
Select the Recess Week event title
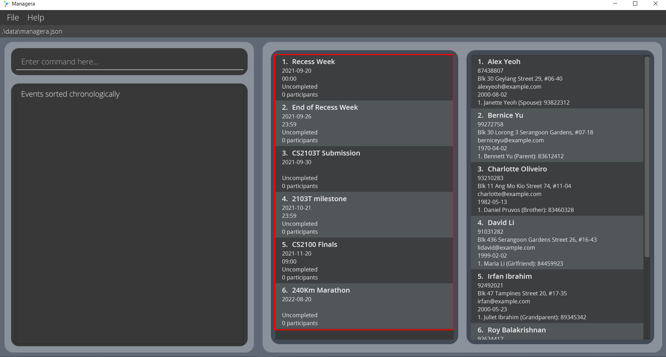[x=313, y=62]
